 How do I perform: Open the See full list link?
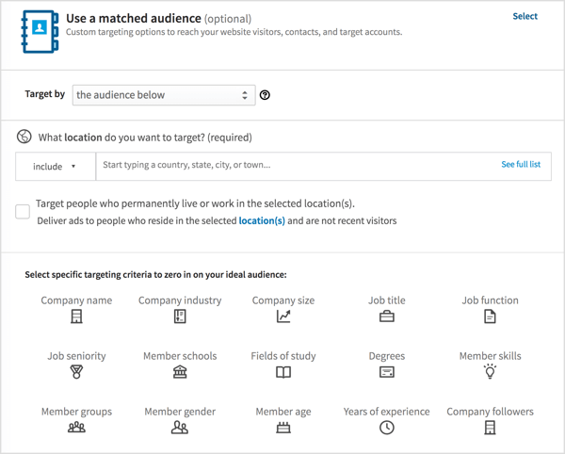(x=521, y=165)
